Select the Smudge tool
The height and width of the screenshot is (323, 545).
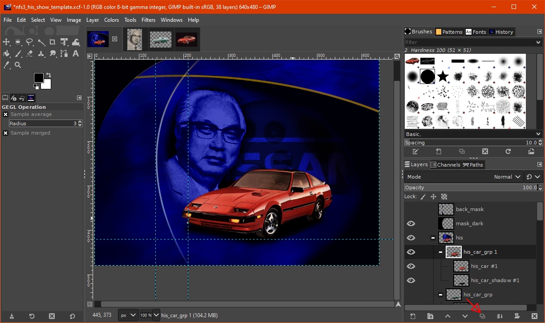(53, 53)
